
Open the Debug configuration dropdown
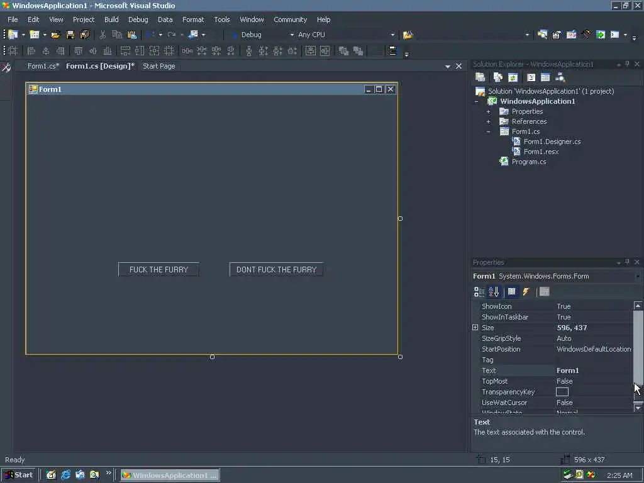(x=292, y=35)
